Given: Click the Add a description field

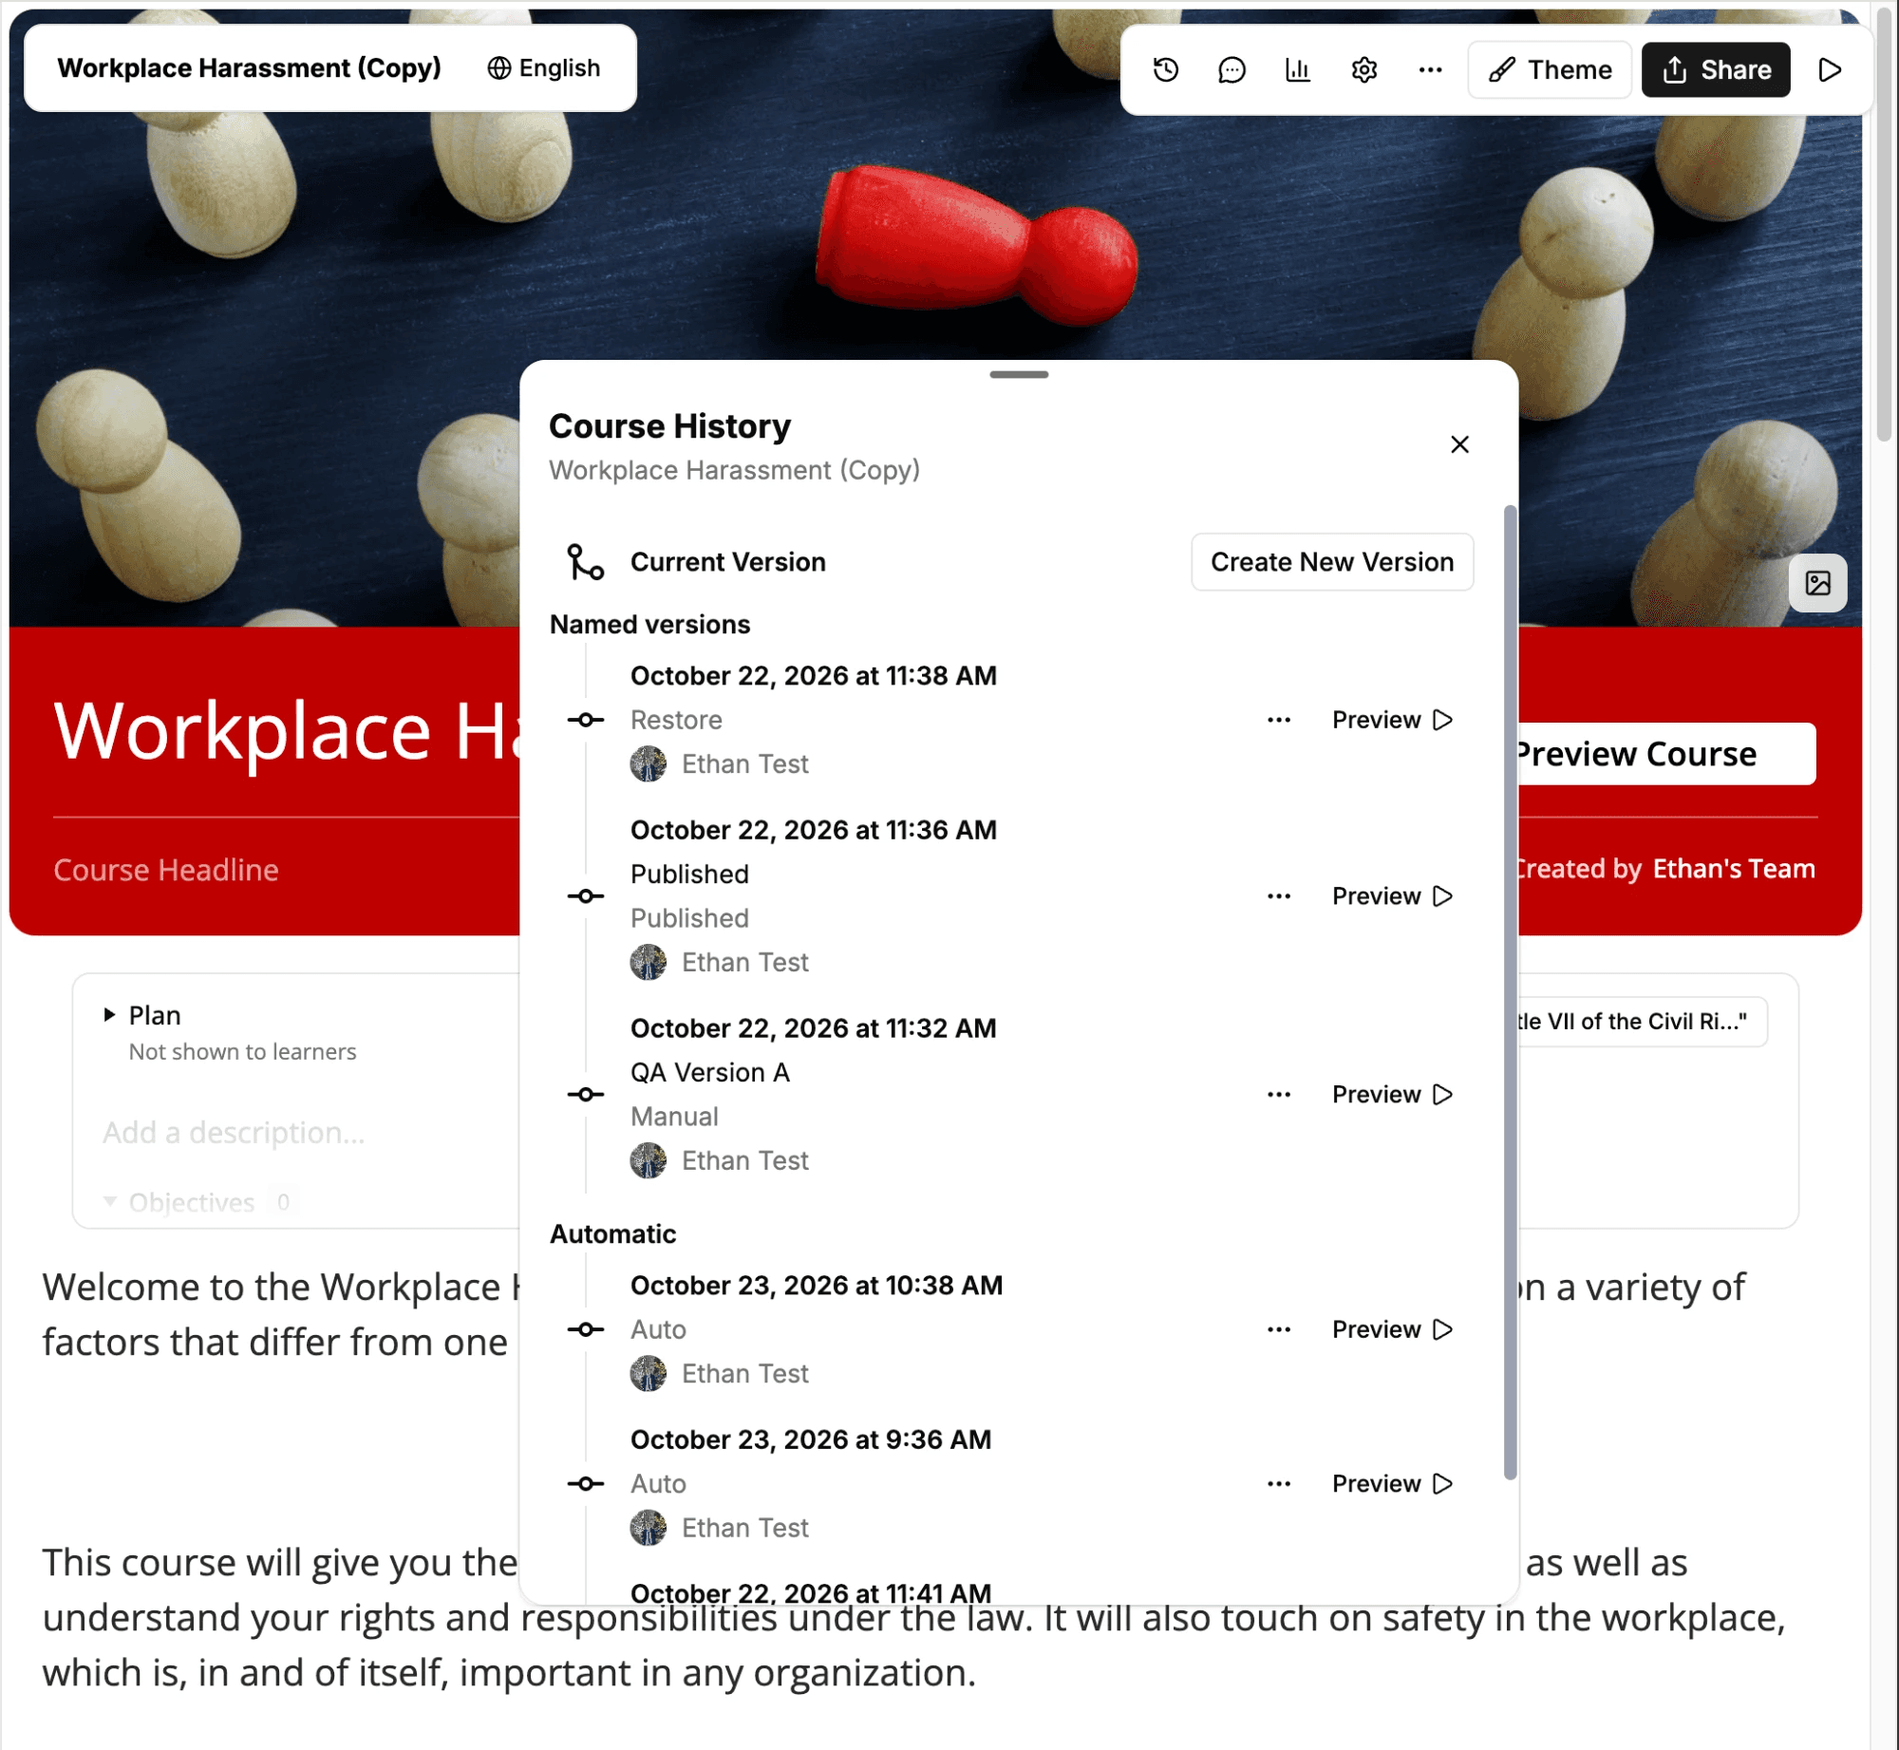Looking at the screenshot, I should [x=234, y=1133].
